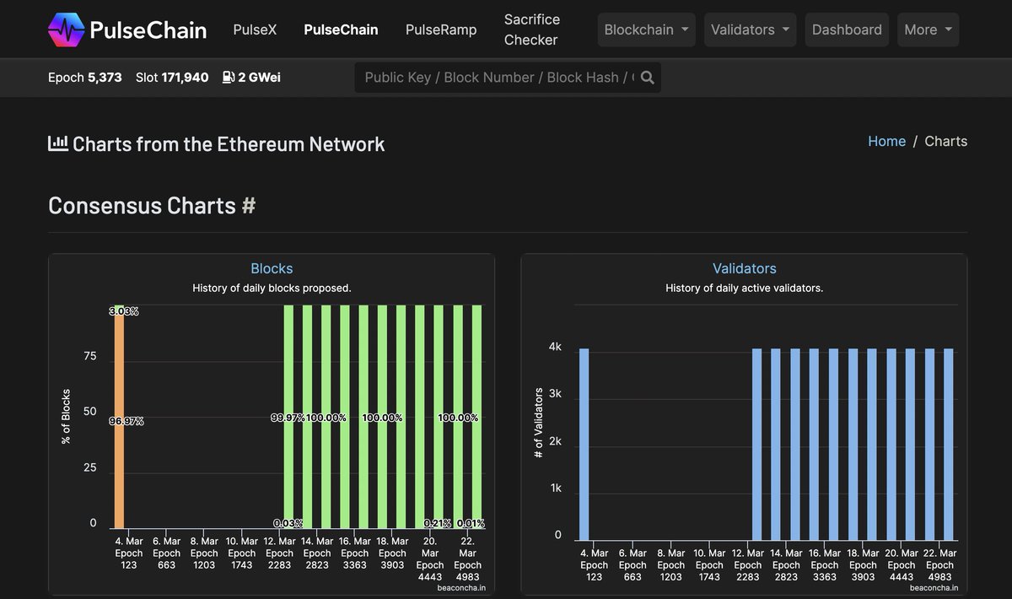Click the PulseChain brand name text

click(x=148, y=30)
